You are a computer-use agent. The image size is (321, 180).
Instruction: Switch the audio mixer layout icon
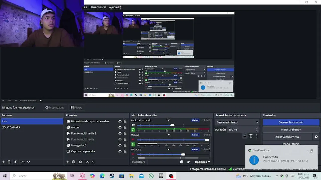coord(182,162)
